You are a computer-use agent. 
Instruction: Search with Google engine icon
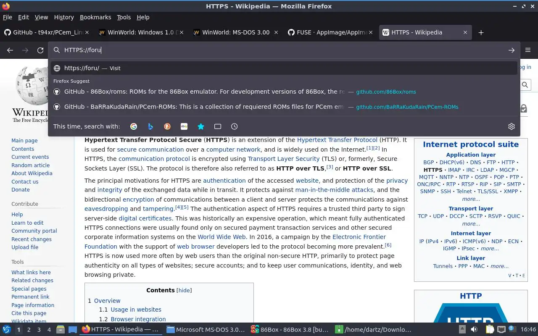pyautogui.click(x=134, y=126)
